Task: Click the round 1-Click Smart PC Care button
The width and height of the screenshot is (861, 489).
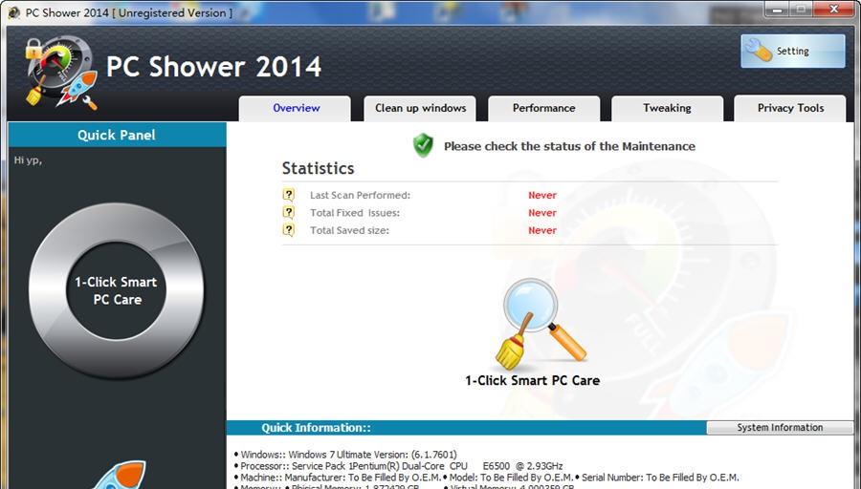Action: tap(116, 290)
